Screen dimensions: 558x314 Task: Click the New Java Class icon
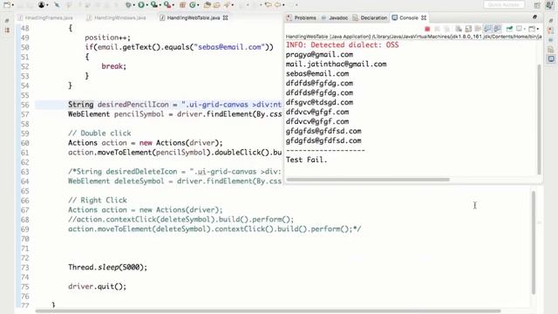point(193,5)
